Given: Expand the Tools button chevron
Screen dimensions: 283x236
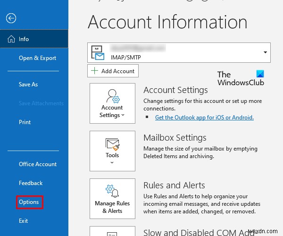Looking at the screenshot, I should [x=112, y=162].
